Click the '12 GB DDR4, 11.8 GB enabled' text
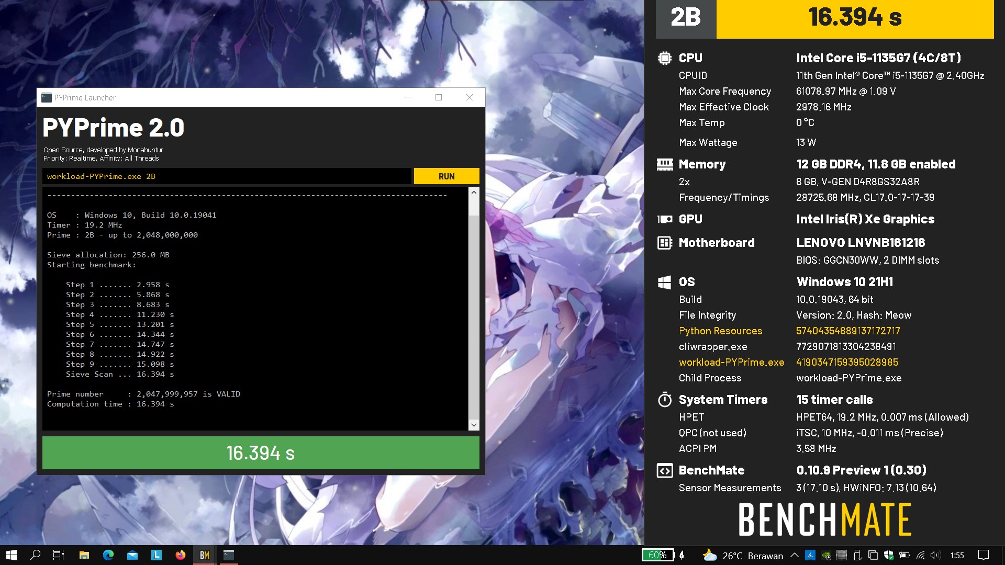This screenshot has height=565, width=1005. tap(876, 164)
